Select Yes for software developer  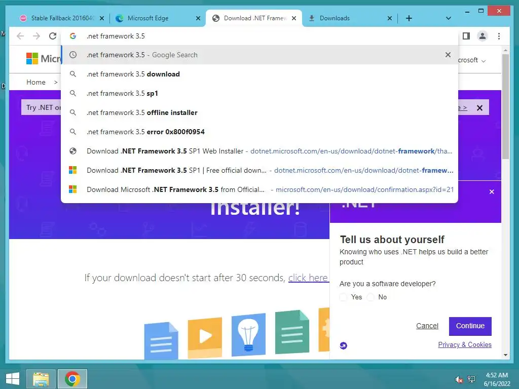[343, 297]
